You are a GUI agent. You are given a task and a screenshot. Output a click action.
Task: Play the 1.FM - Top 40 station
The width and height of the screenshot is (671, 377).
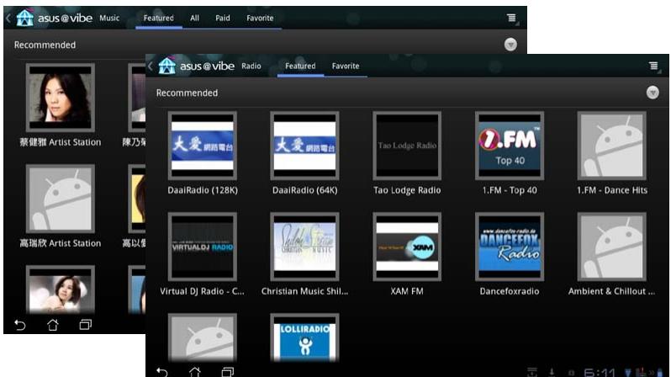point(510,146)
